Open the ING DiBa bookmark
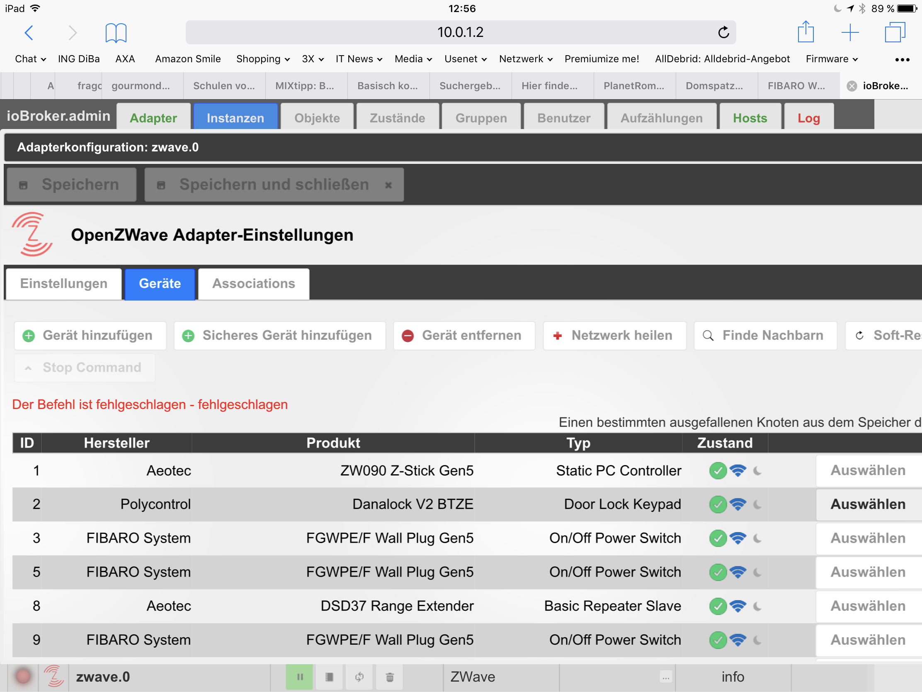The image size is (922, 692). coord(79,59)
